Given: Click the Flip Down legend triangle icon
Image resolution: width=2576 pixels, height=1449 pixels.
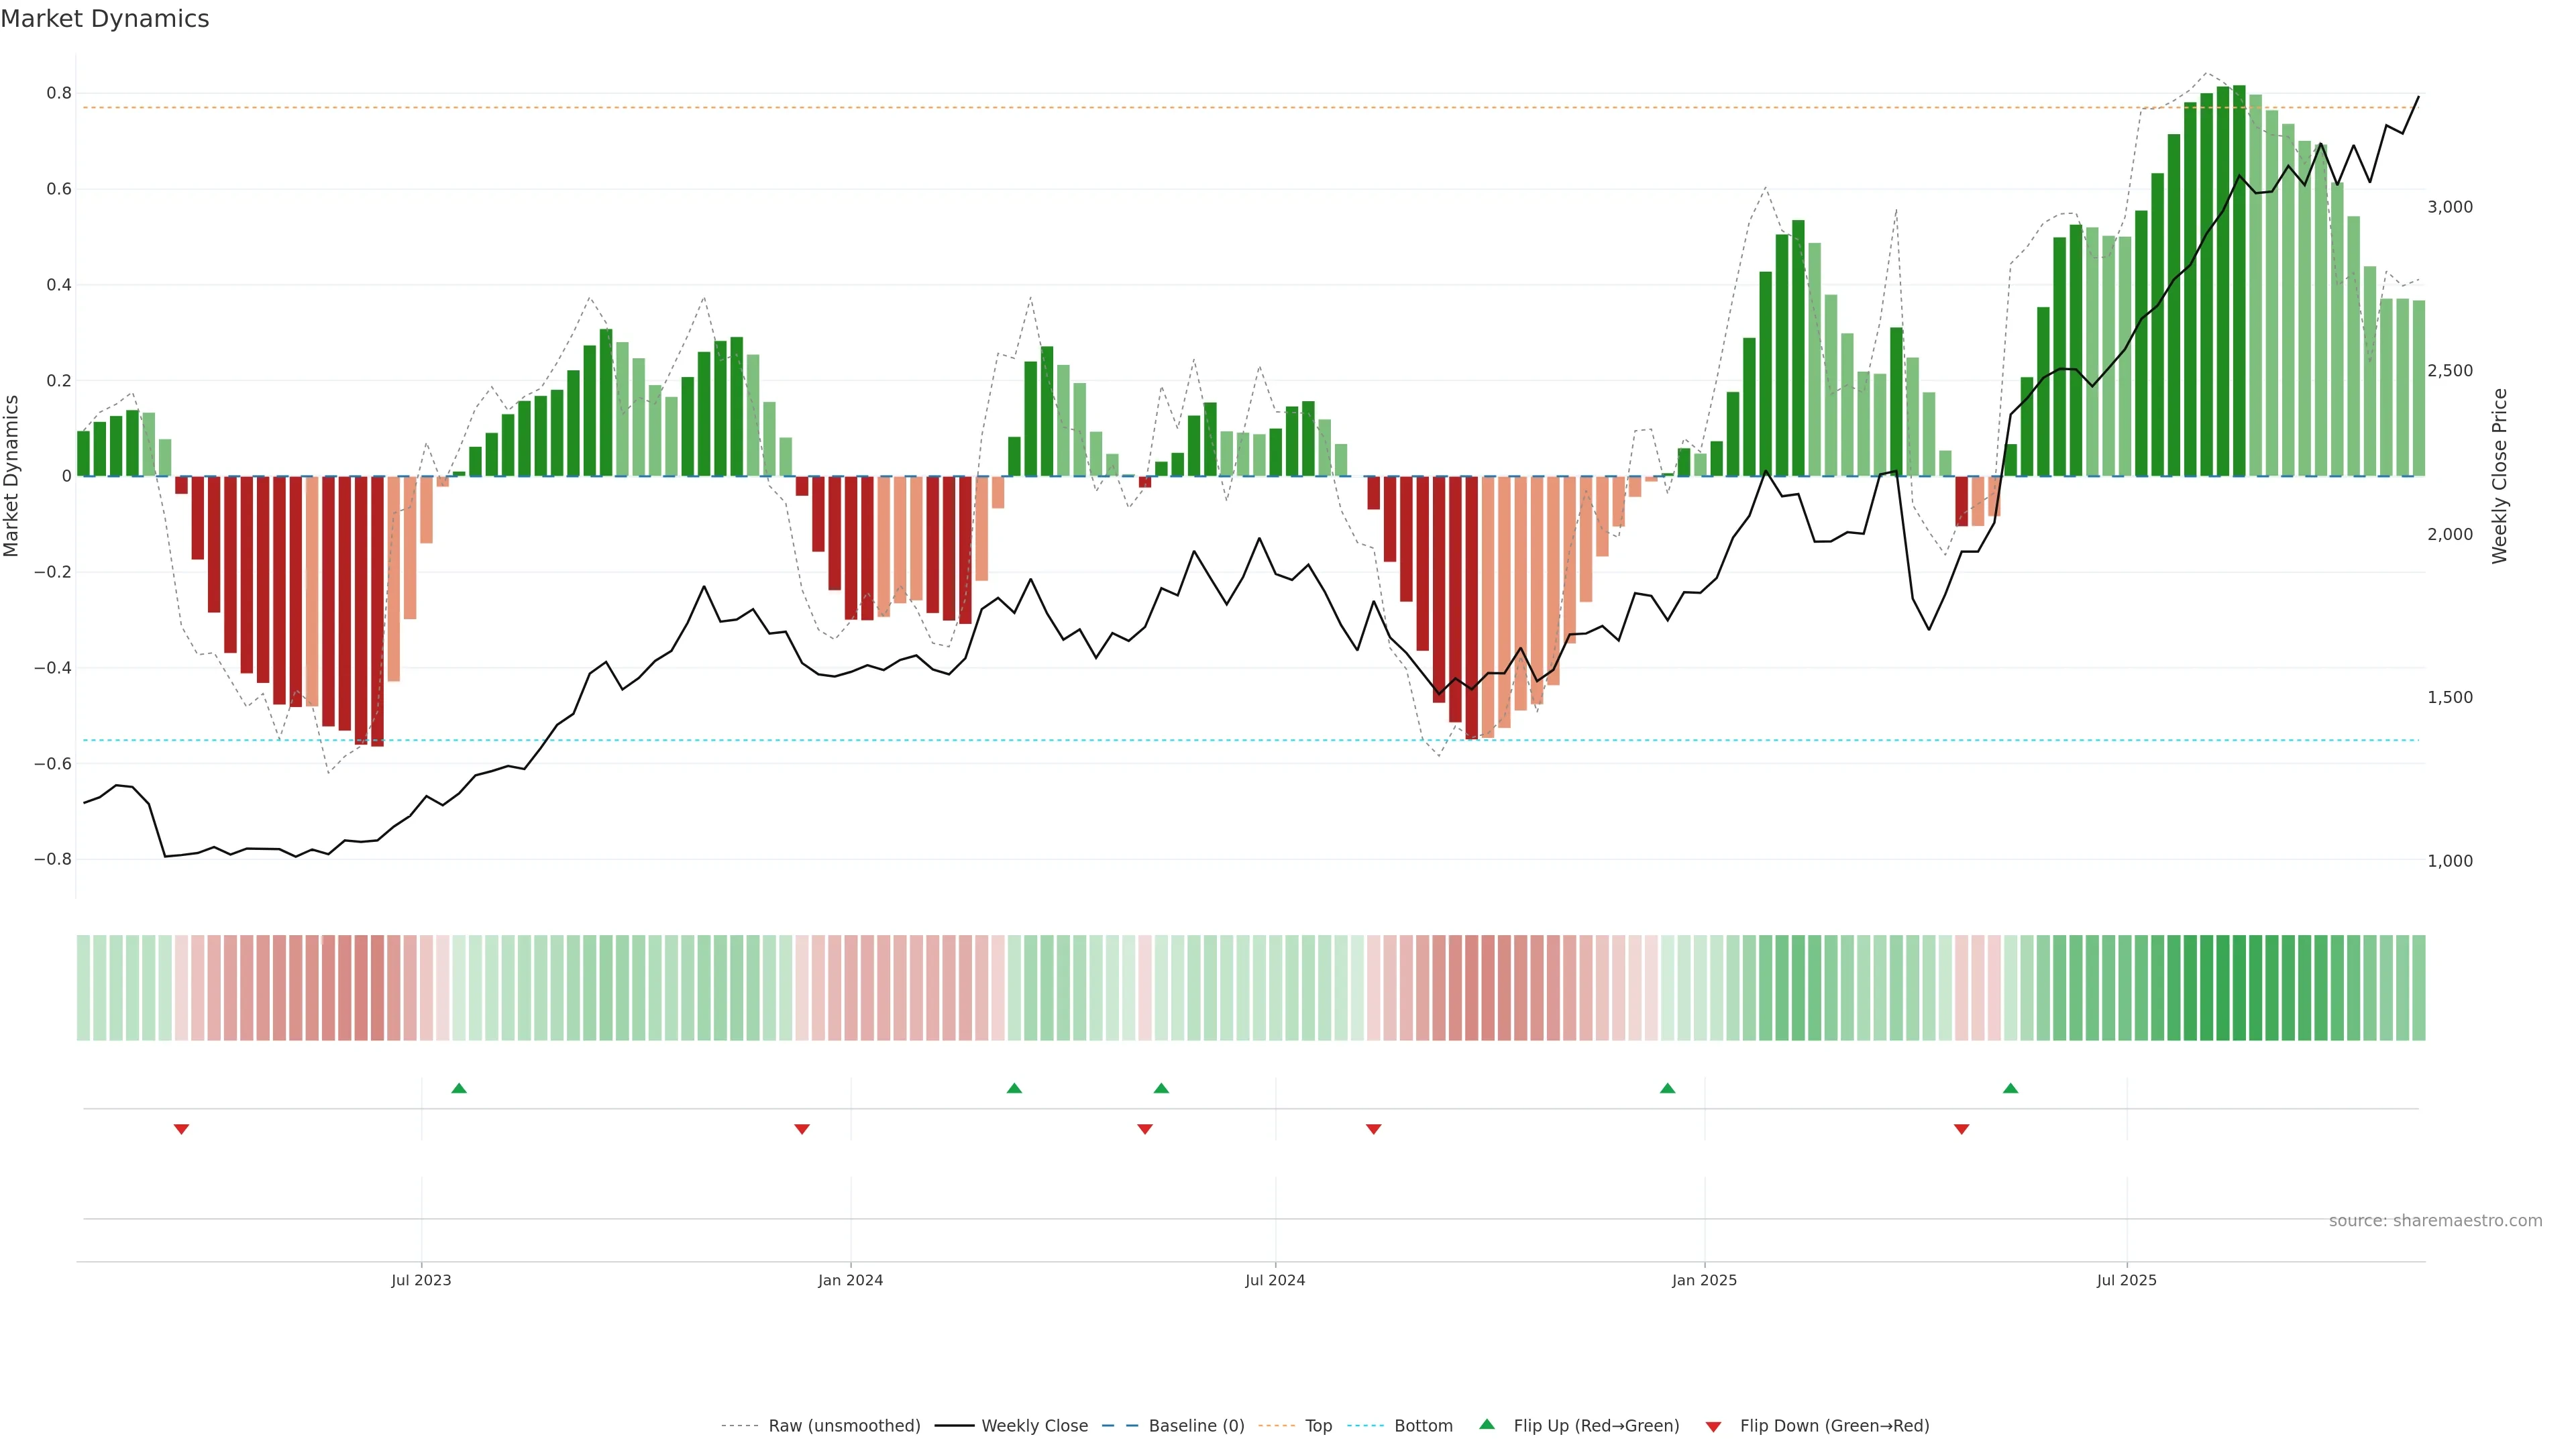Looking at the screenshot, I should click(x=1713, y=1426).
